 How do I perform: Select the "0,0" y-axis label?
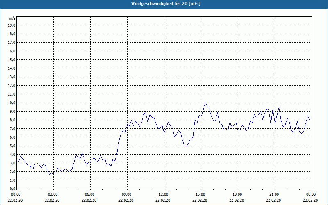(12, 189)
